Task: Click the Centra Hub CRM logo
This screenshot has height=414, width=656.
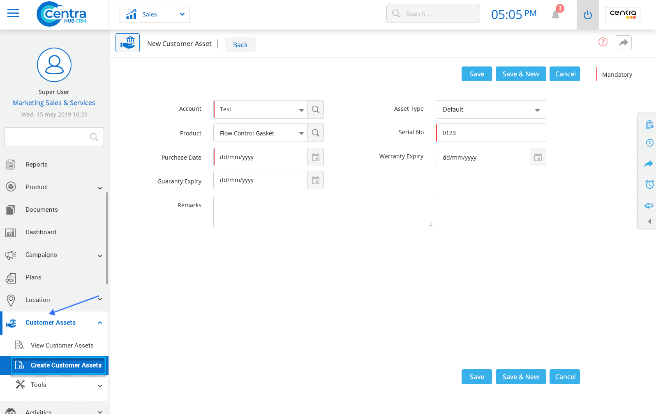Action: pos(61,14)
